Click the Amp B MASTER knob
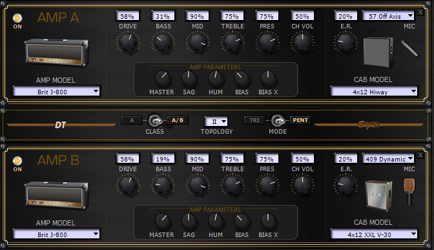 click(x=162, y=221)
